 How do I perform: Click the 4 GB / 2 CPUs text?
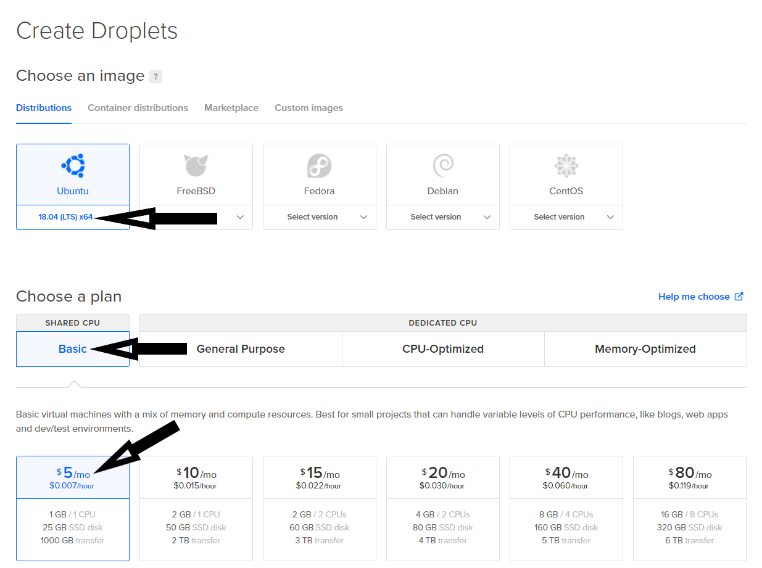coord(443,514)
